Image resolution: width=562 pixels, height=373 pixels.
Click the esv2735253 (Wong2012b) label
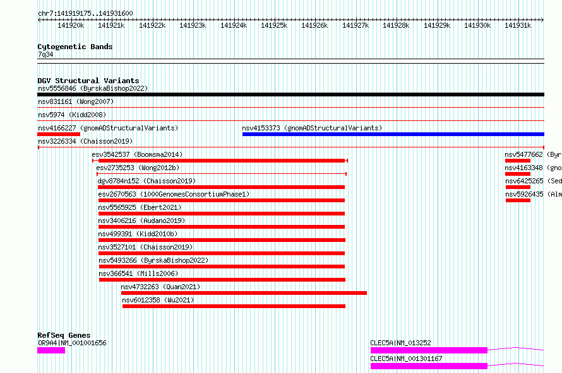point(138,168)
